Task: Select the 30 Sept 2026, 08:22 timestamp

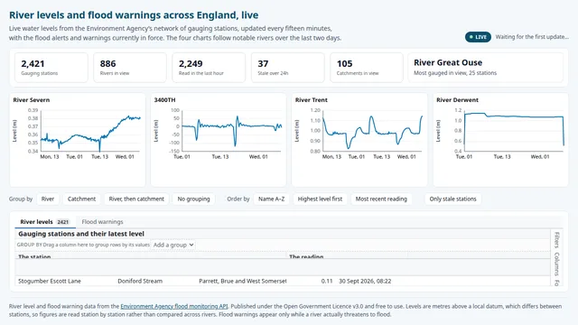Action: (x=365, y=281)
